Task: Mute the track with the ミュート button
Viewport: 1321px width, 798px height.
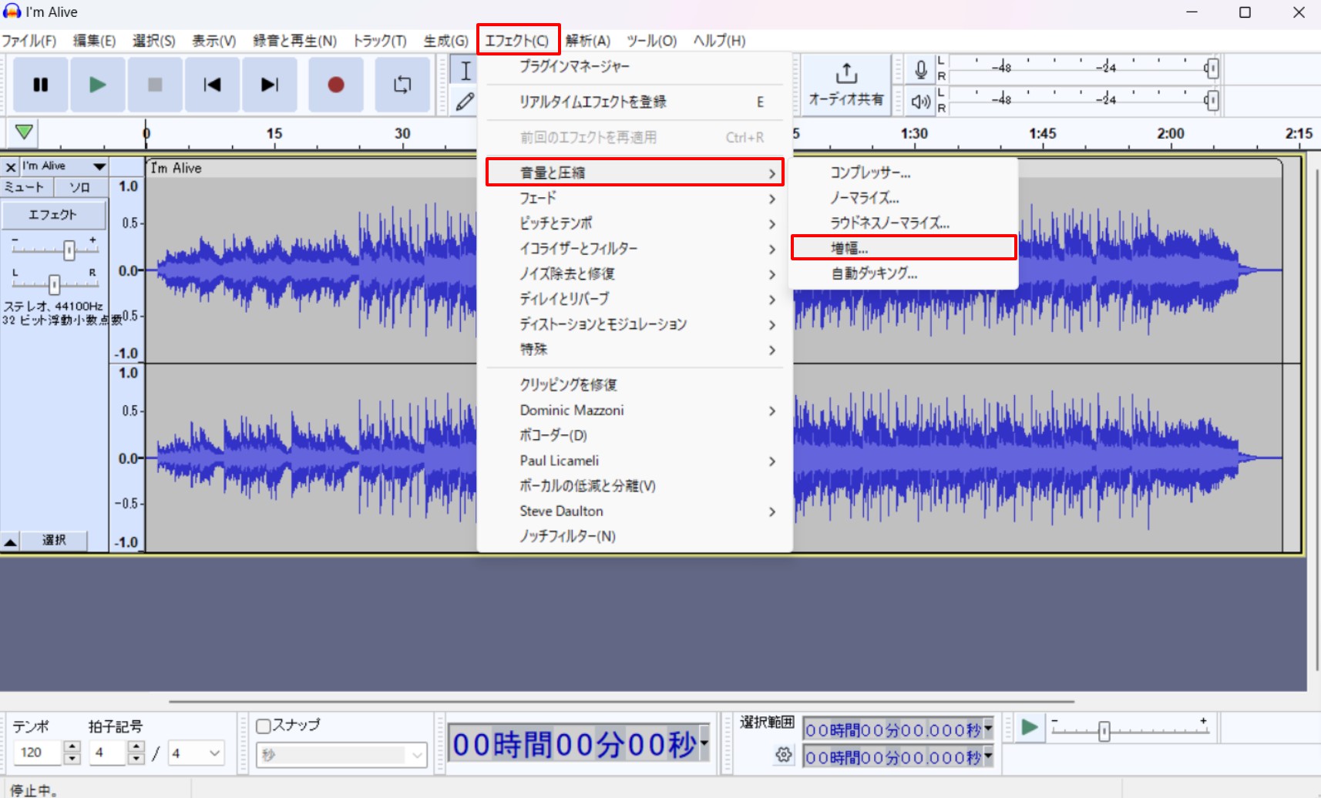Action: pos(25,187)
